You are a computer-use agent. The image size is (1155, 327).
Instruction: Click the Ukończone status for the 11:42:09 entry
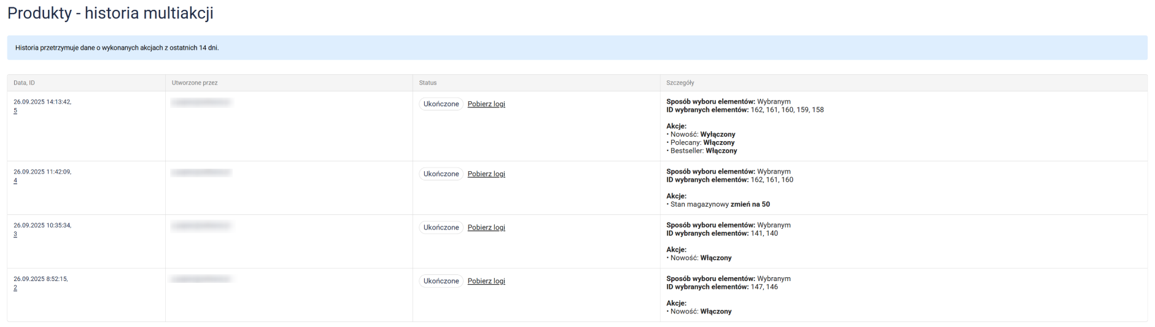coord(441,174)
